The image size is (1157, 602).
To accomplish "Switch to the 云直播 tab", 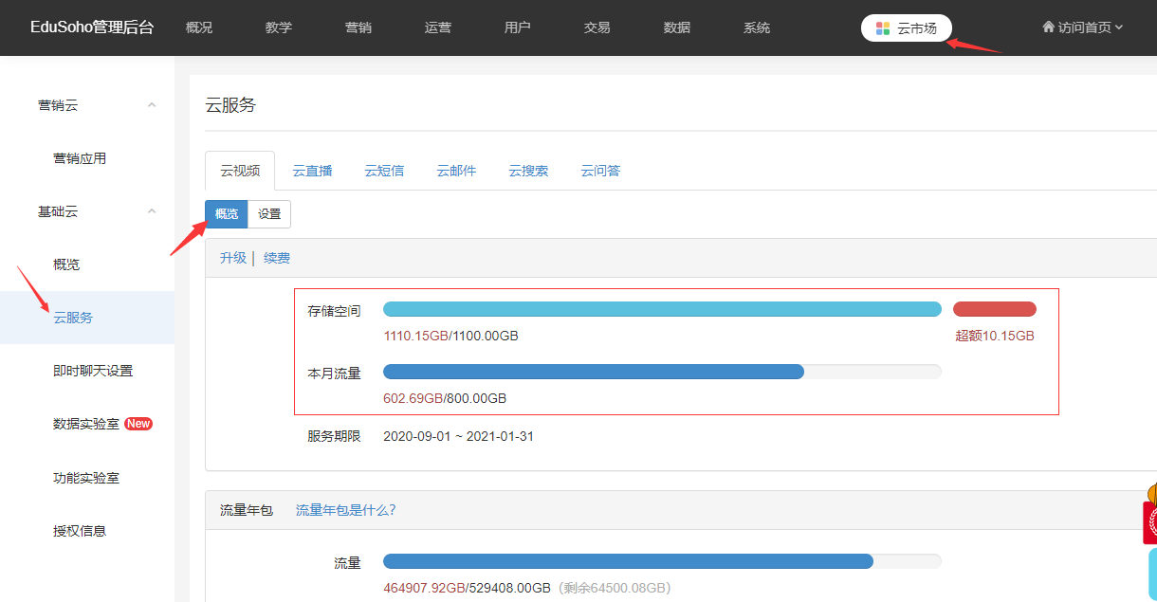I will tap(312, 171).
